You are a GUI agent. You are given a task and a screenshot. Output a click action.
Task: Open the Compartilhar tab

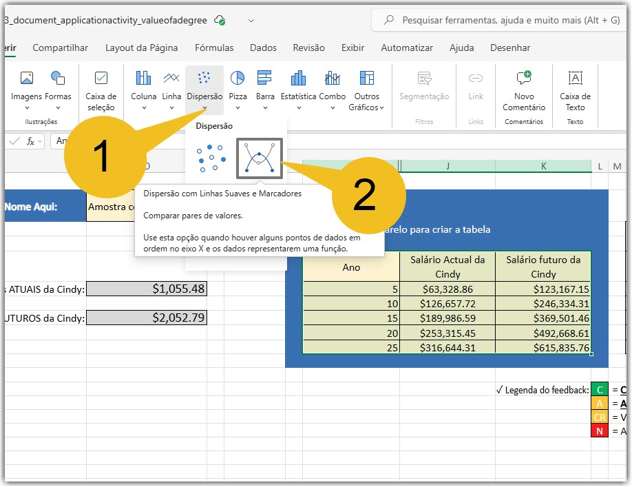(x=60, y=48)
